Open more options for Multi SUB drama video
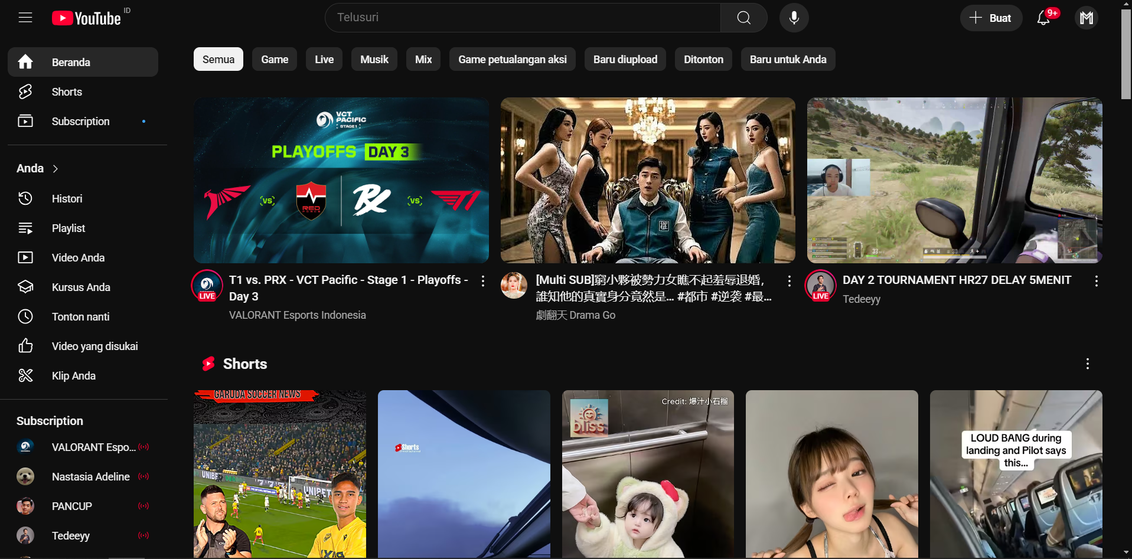The image size is (1132, 559). coord(790,281)
